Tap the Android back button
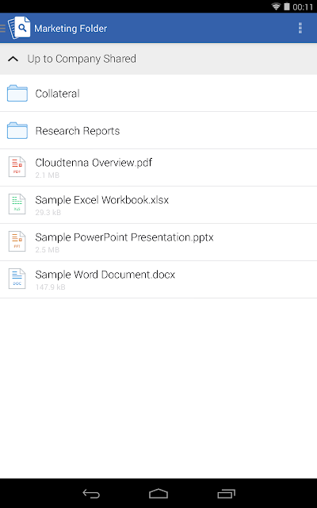Image resolution: width=317 pixels, height=508 pixels. point(91,494)
